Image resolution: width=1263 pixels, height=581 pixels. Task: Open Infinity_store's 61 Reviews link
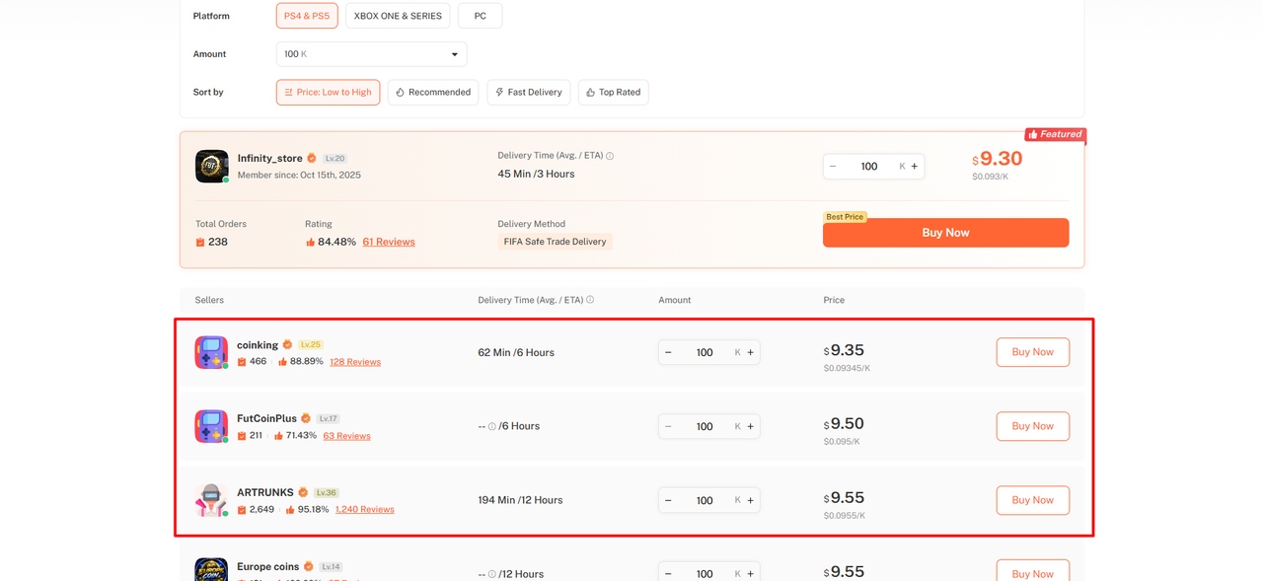[389, 242]
